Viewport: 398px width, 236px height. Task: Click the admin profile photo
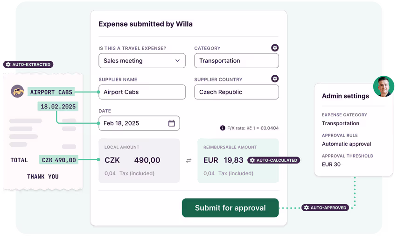click(x=384, y=86)
